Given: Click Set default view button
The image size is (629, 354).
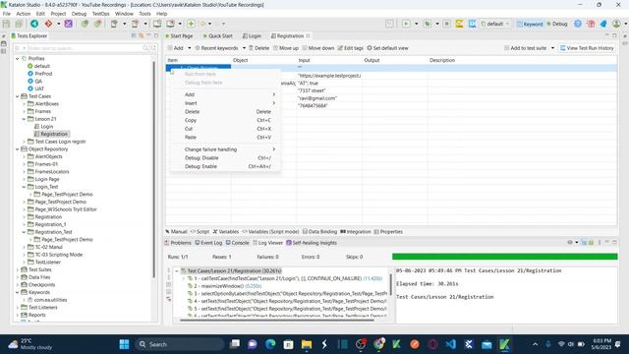Looking at the screenshot, I should (x=387, y=48).
